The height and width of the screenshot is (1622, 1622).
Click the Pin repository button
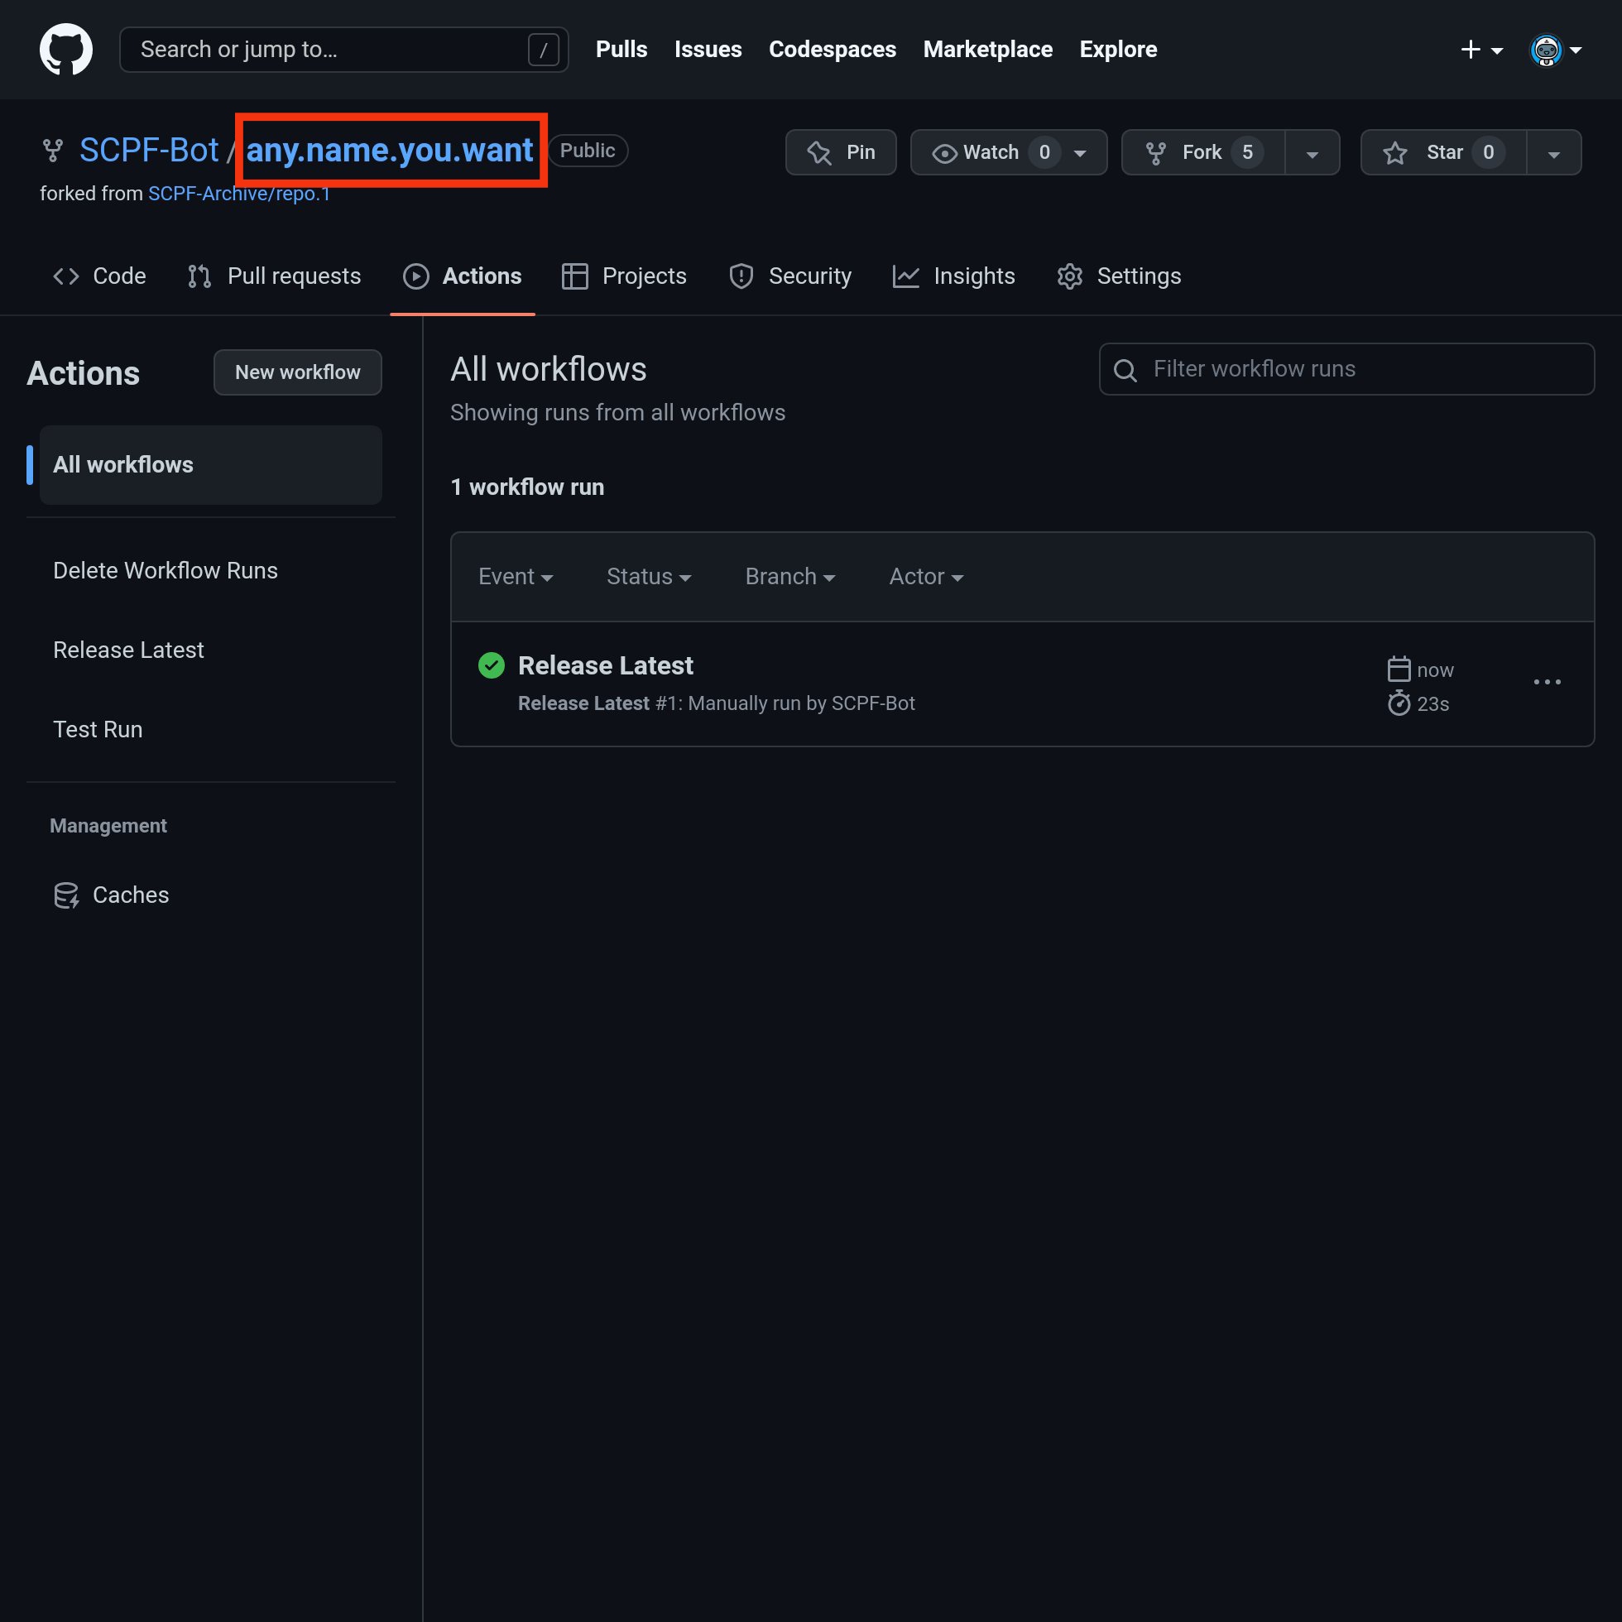pos(841,152)
